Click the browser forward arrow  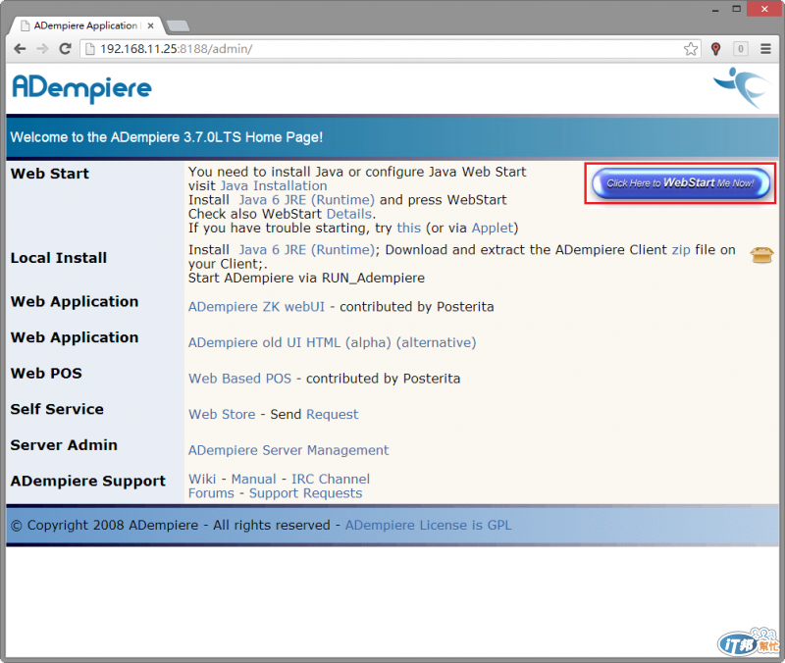coord(42,48)
